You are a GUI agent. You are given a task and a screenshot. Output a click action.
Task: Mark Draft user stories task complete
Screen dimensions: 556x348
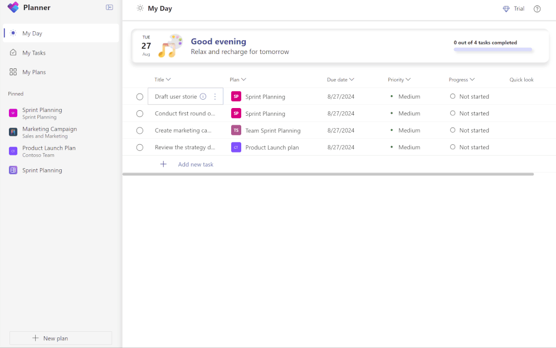tap(140, 97)
